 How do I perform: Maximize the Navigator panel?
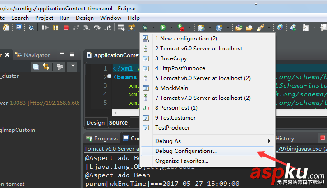point(72,54)
